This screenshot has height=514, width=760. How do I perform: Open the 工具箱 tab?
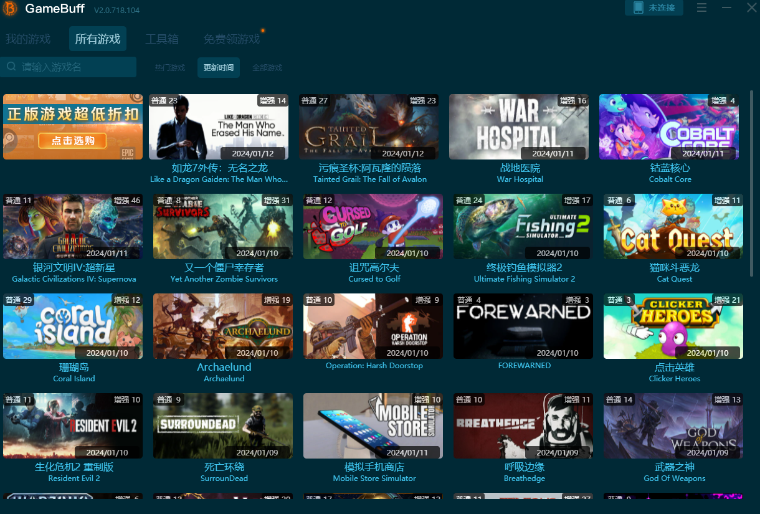162,39
